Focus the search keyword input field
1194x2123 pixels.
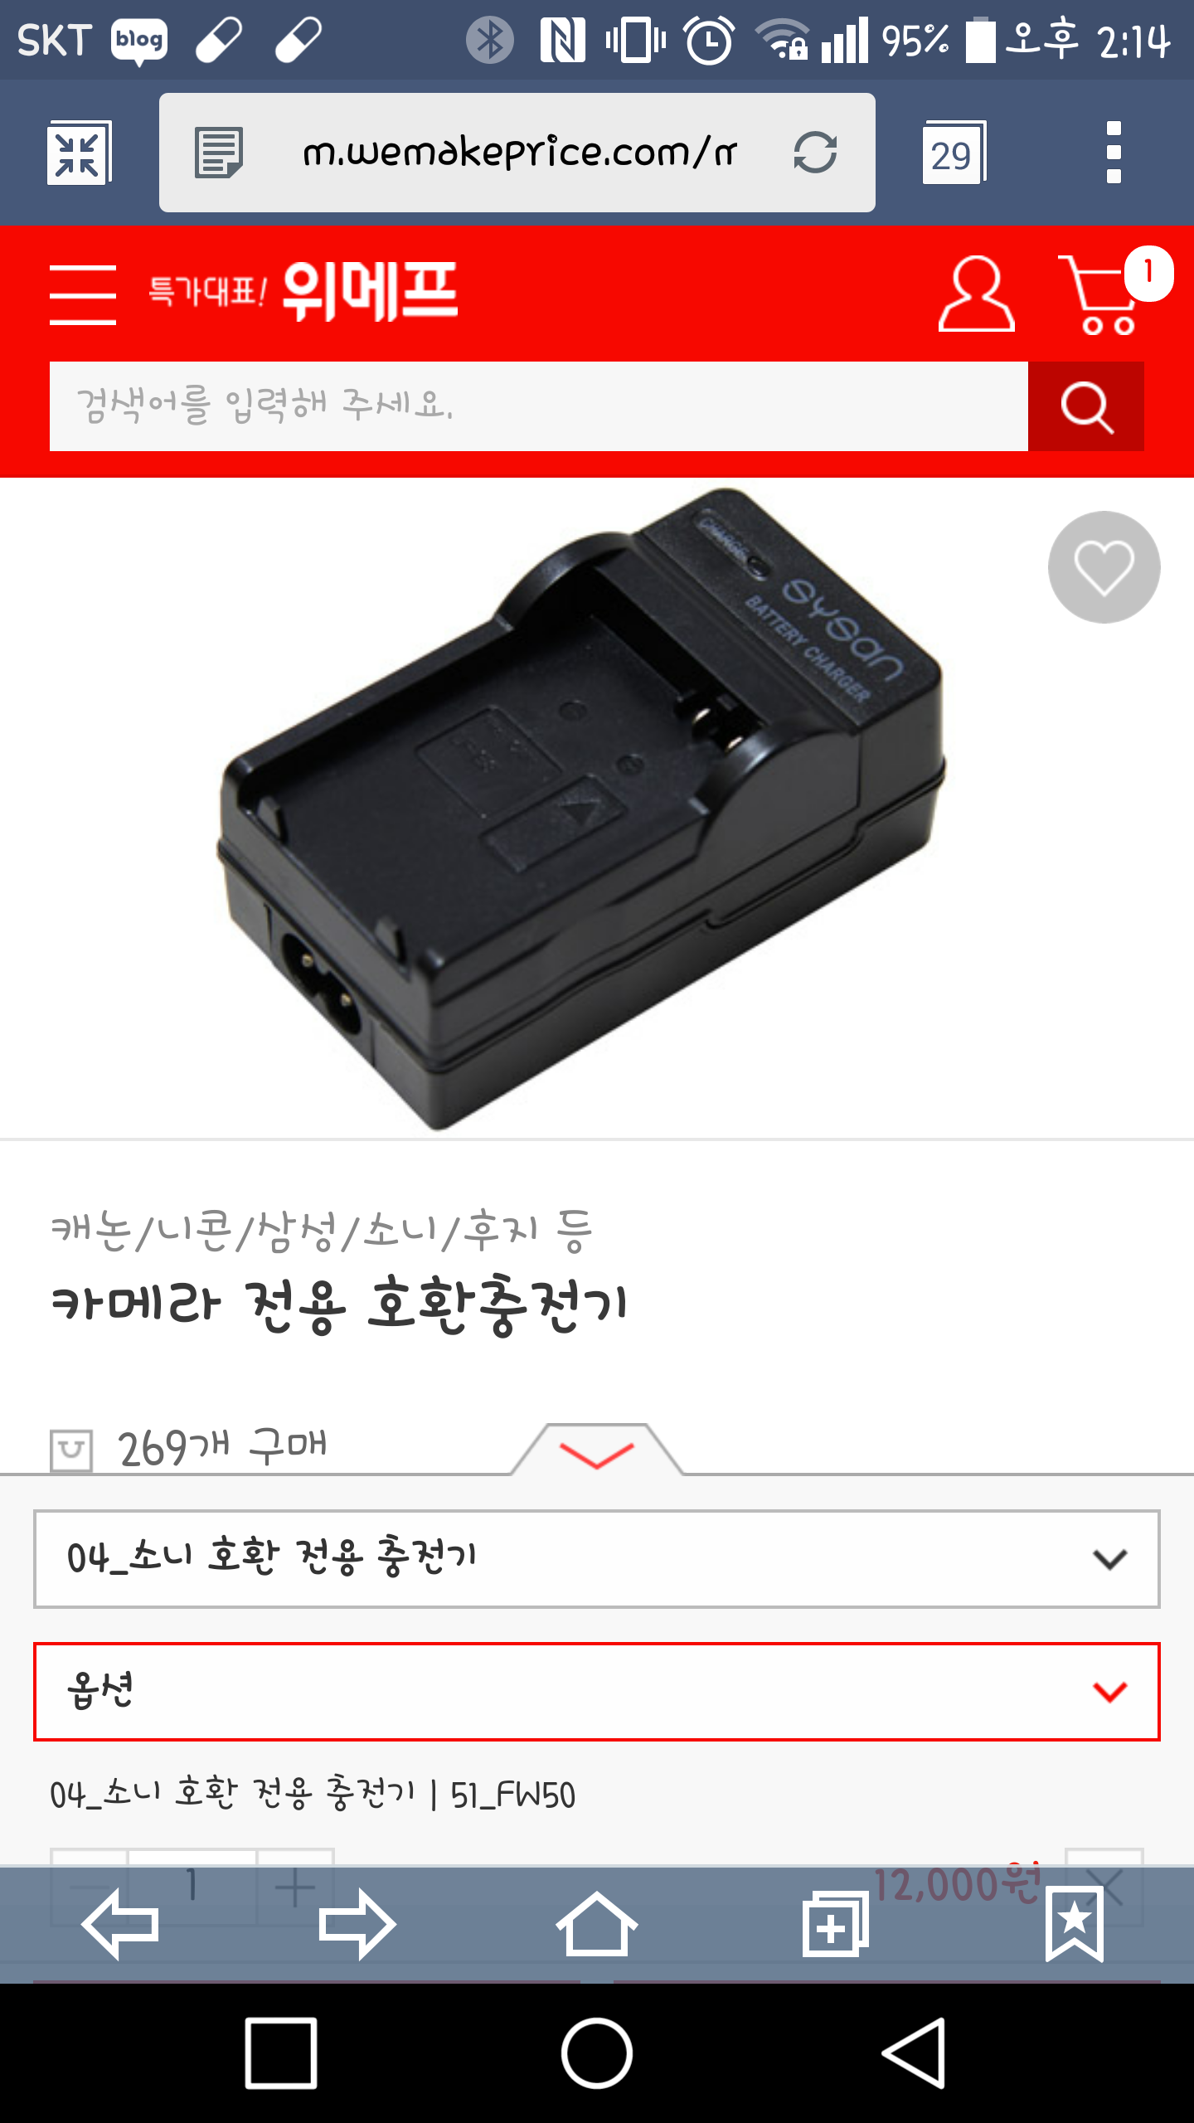point(539,406)
